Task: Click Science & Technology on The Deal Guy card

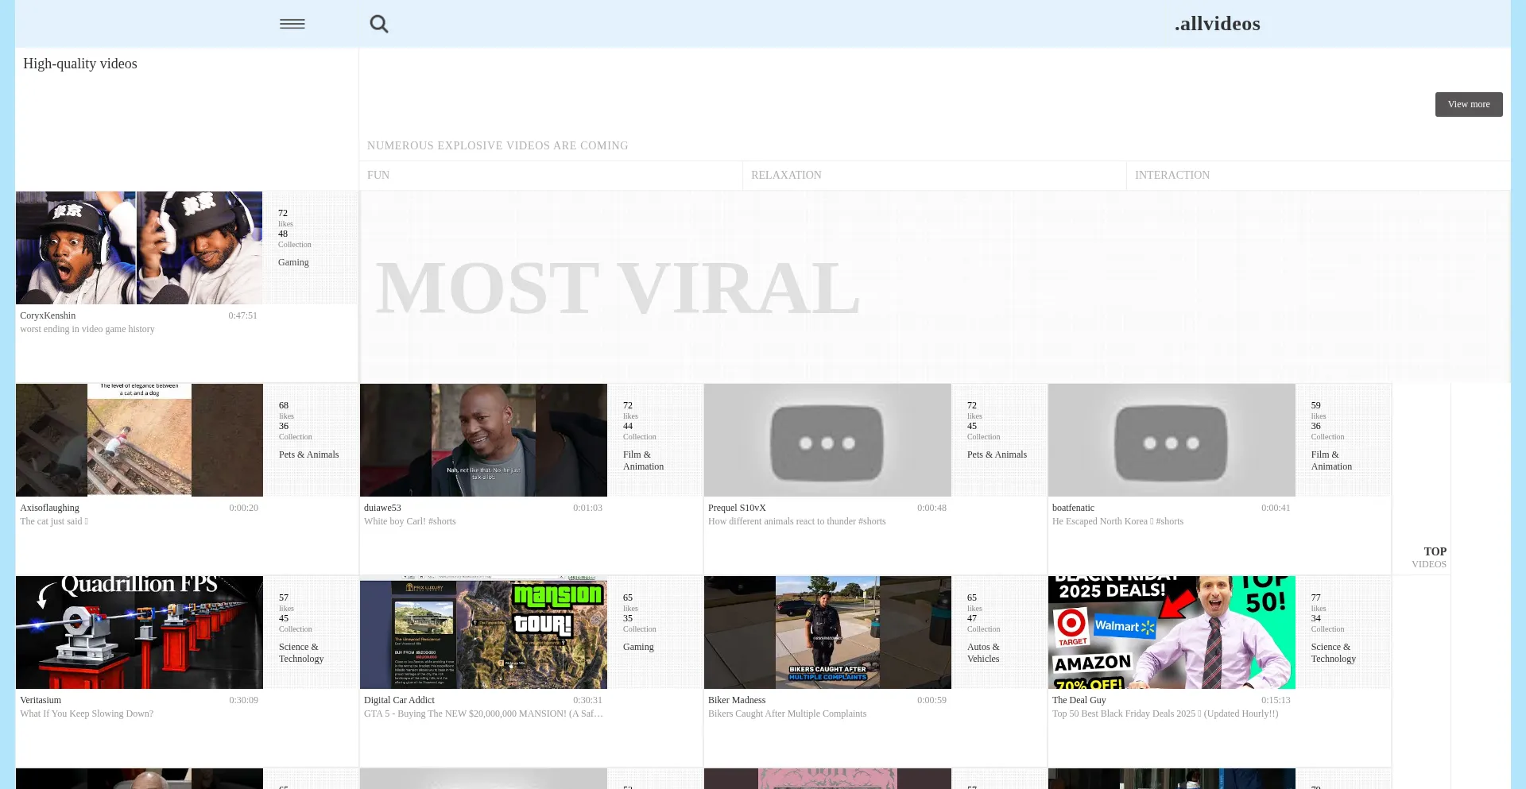Action: coord(1334,652)
